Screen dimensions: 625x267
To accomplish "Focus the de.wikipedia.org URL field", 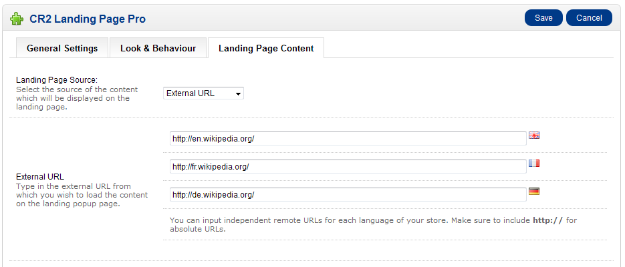I will 348,194.
